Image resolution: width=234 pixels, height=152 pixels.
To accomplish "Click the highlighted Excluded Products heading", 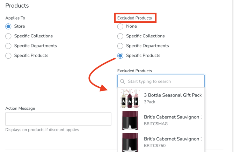I will (135, 18).
